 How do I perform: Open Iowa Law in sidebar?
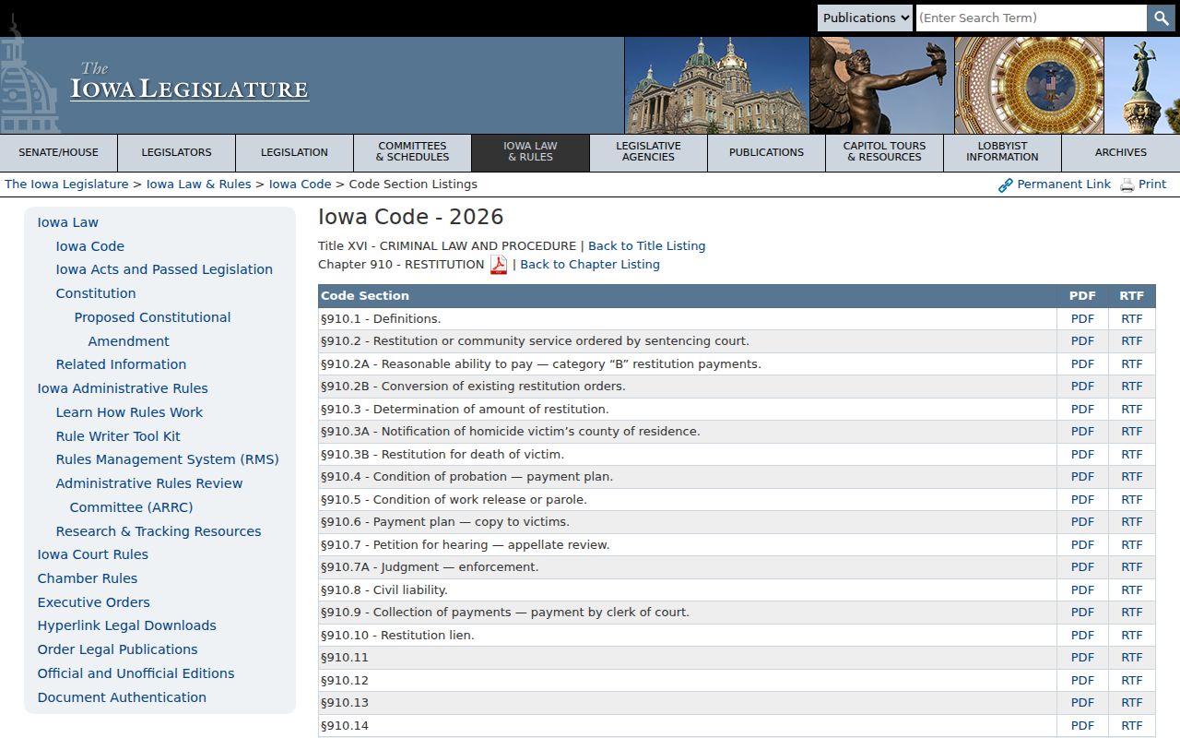[68, 222]
